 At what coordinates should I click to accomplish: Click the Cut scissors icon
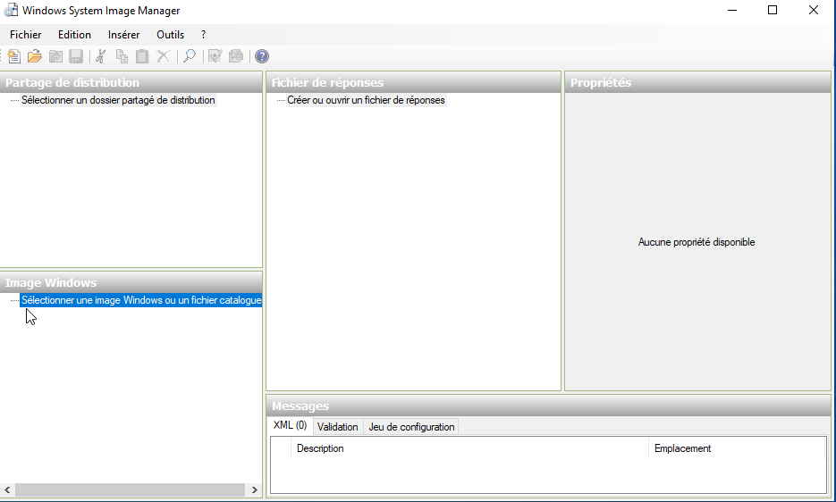pos(101,56)
